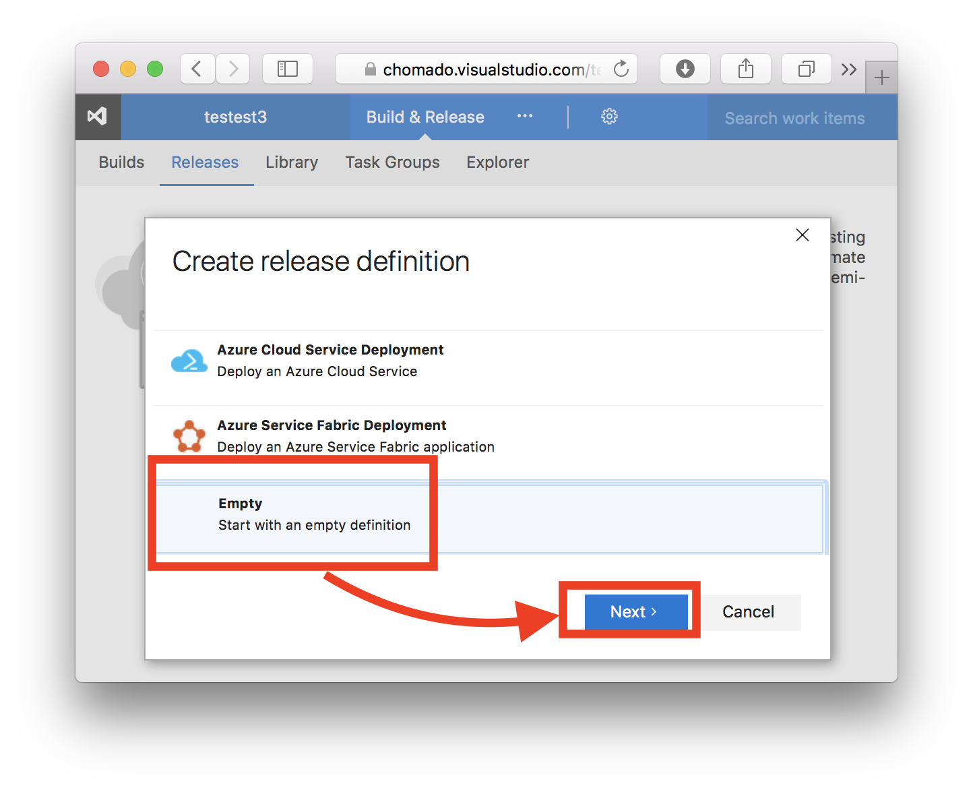Click the chomado.visualstudio.com address bar
The width and height of the screenshot is (973, 790).
click(486, 69)
